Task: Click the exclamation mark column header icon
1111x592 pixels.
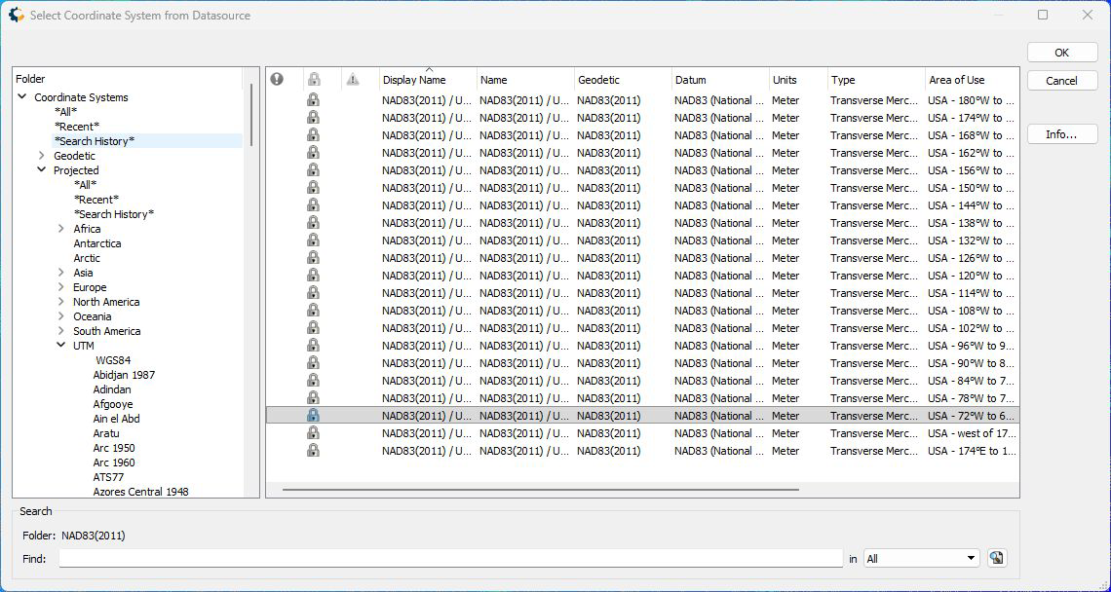Action: [277, 80]
